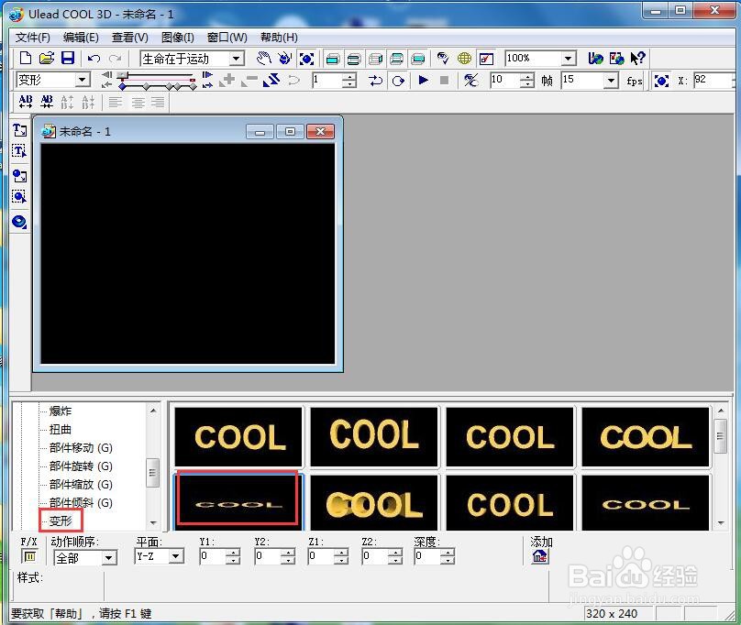This screenshot has height=625, width=741.
Task: Select 部件旋转 (G) in the effects tree
Action: click(81, 466)
